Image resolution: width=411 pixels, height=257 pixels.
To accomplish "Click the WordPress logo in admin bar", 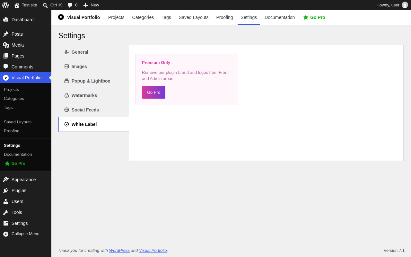I will [x=5, y=5].
